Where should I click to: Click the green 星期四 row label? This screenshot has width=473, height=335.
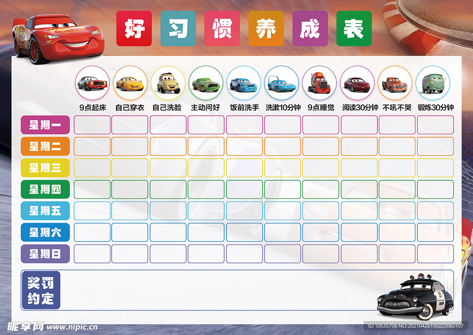pos(45,189)
